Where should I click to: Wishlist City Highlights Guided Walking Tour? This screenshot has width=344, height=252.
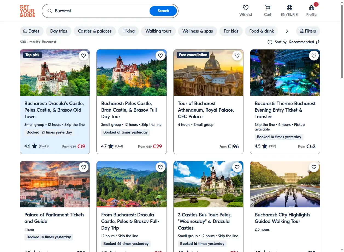click(x=314, y=167)
